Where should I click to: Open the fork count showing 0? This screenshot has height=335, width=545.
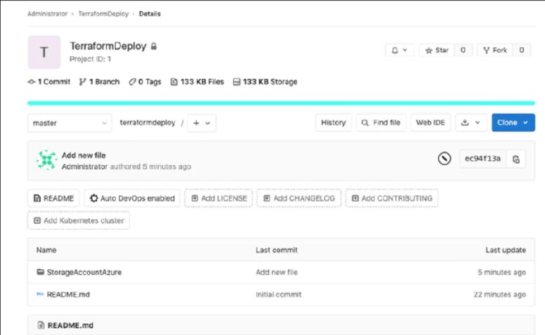tap(522, 50)
